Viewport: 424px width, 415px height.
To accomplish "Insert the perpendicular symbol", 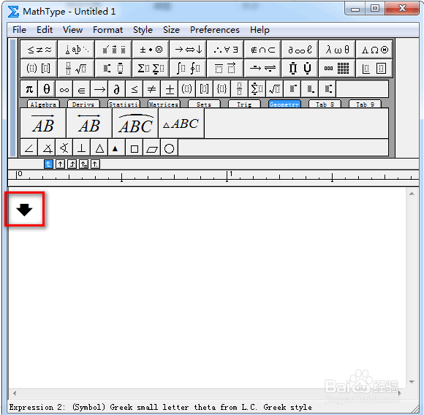I will pos(81,148).
